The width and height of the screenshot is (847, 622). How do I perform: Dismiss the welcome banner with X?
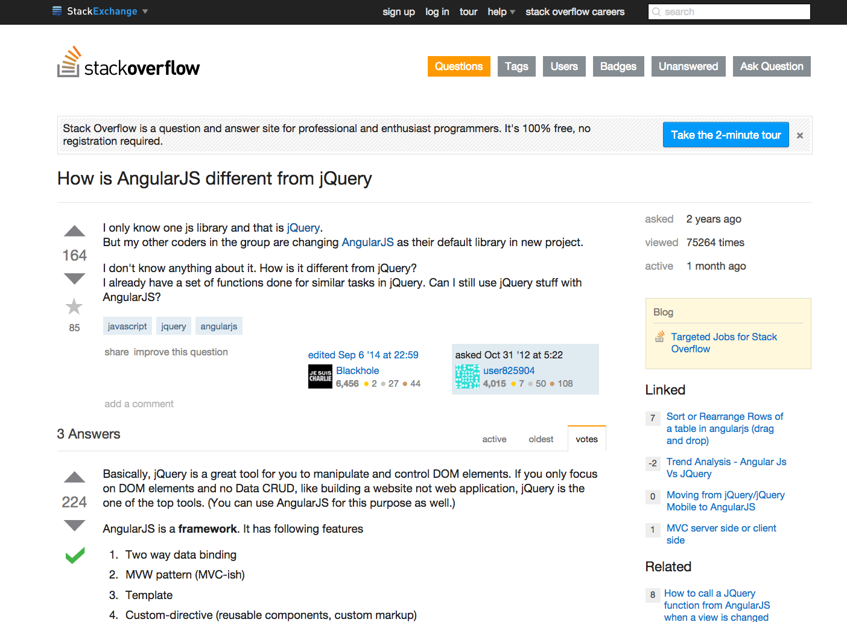[x=800, y=136]
